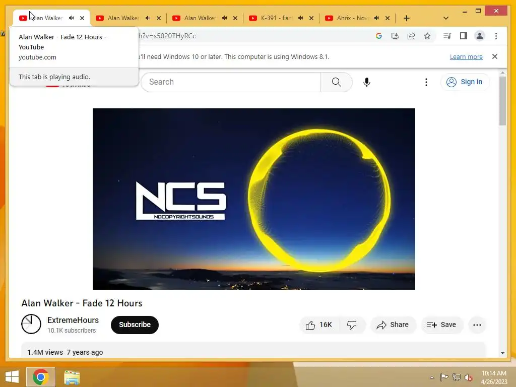516x387 pixels.
Task: Open the ExtremeHours channel avatar
Action: [x=31, y=324]
